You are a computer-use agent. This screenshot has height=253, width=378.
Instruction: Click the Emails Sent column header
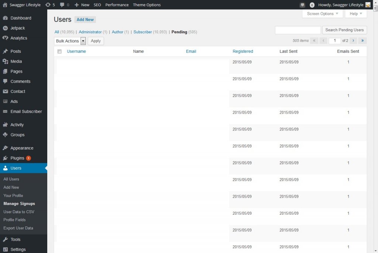(x=348, y=51)
